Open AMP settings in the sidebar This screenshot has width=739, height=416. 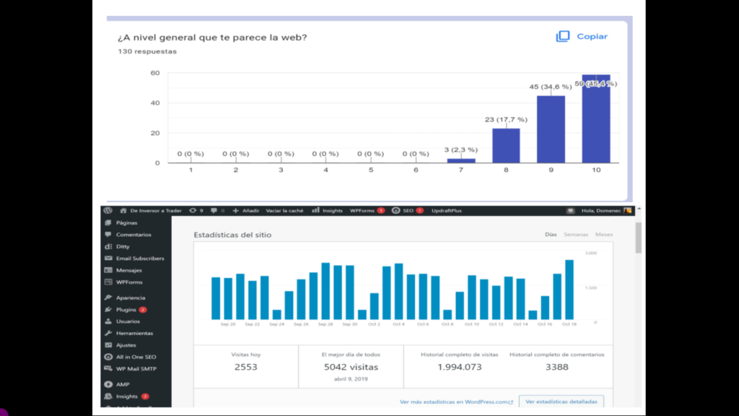pyautogui.click(x=123, y=384)
